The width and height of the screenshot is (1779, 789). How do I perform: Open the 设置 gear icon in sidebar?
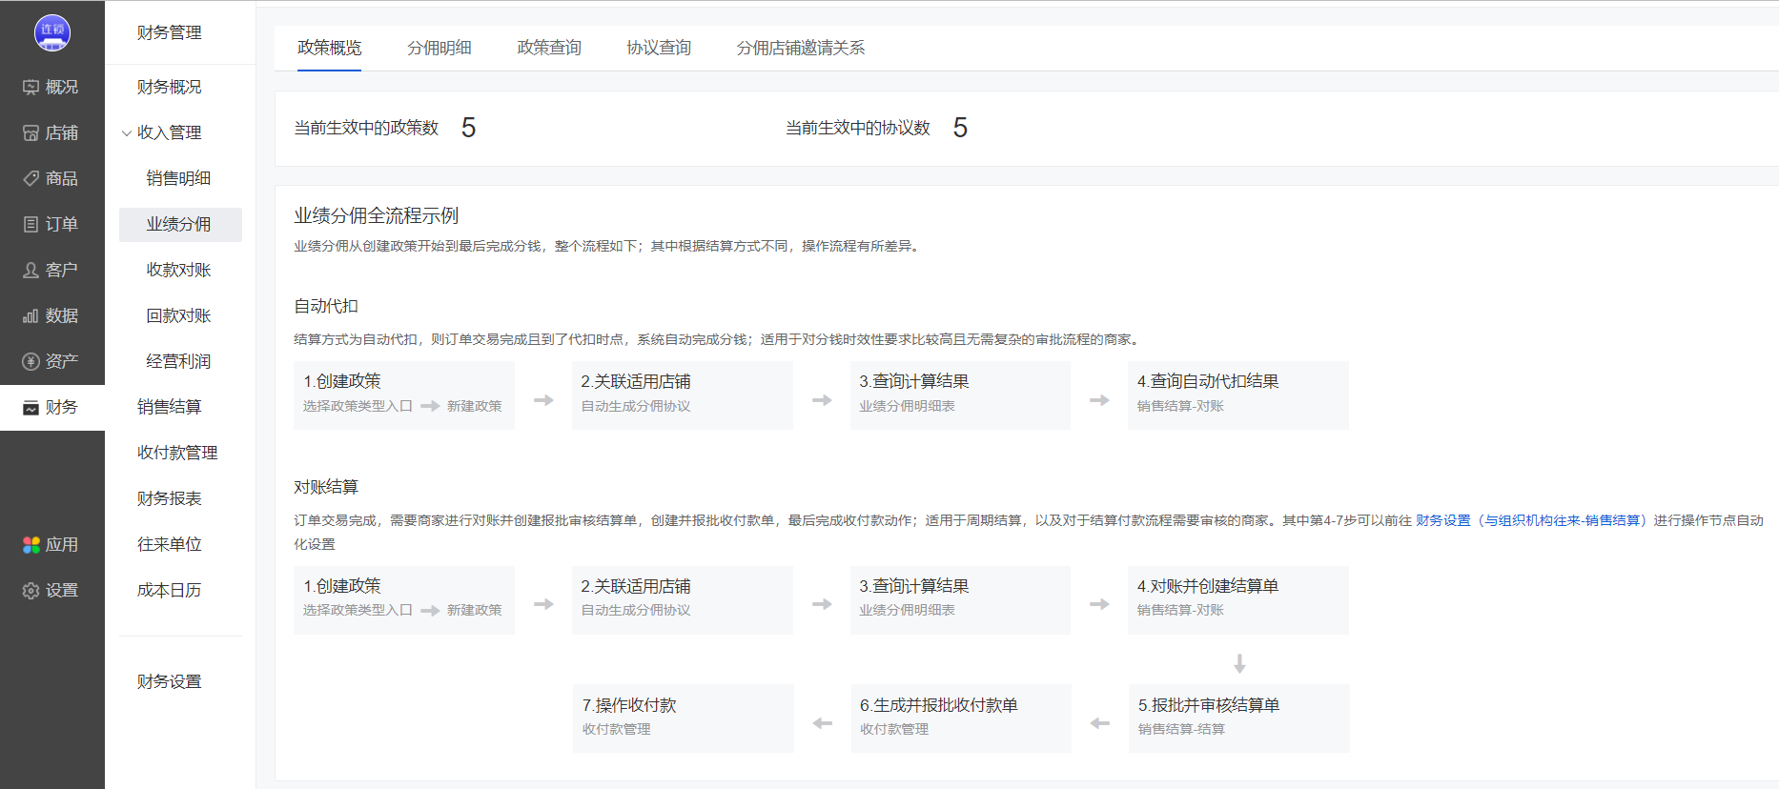click(x=31, y=590)
